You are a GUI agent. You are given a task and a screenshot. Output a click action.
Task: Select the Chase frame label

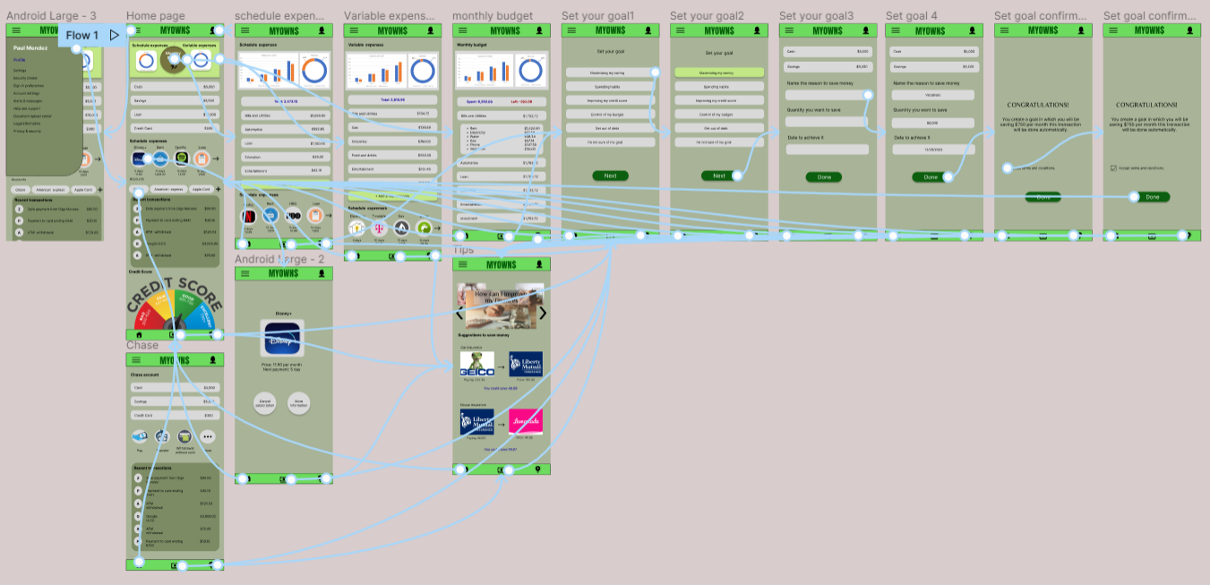coord(142,345)
